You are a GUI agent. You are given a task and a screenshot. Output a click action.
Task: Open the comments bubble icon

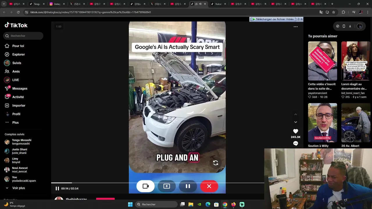(x=296, y=143)
